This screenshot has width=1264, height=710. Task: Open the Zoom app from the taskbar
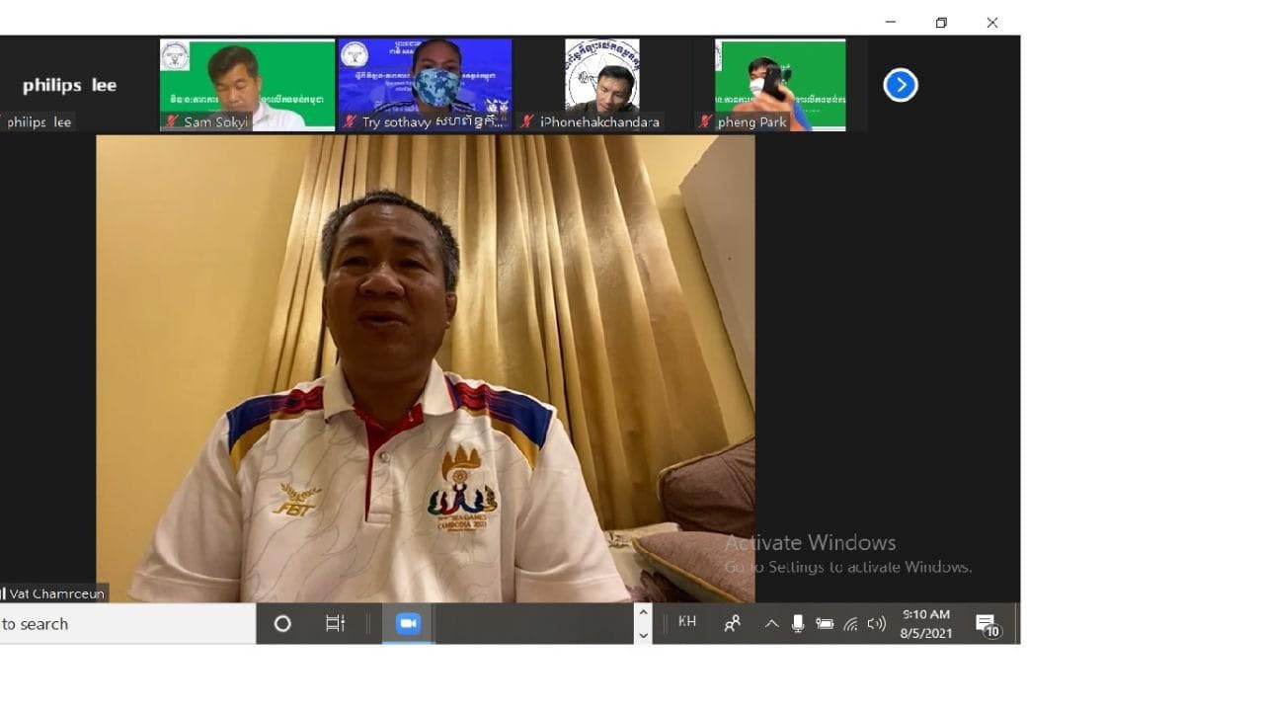click(408, 623)
